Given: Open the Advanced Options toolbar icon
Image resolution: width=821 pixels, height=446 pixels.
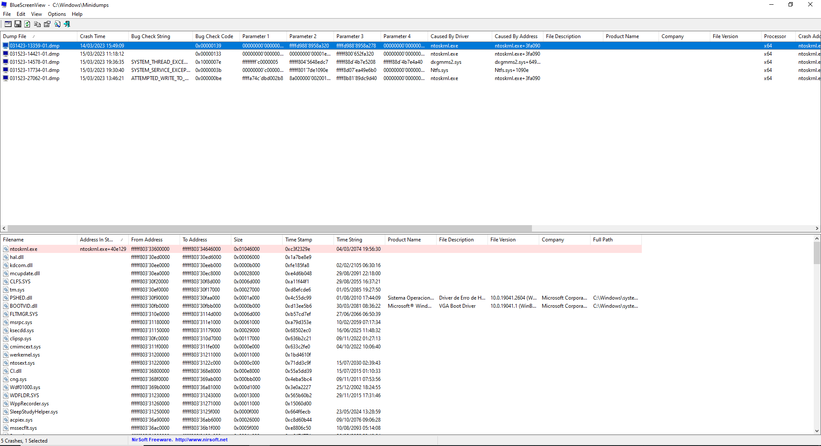Looking at the screenshot, I should (8, 24).
